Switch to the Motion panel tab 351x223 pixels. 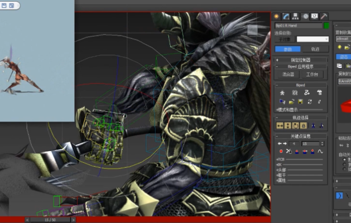tap(305, 16)
